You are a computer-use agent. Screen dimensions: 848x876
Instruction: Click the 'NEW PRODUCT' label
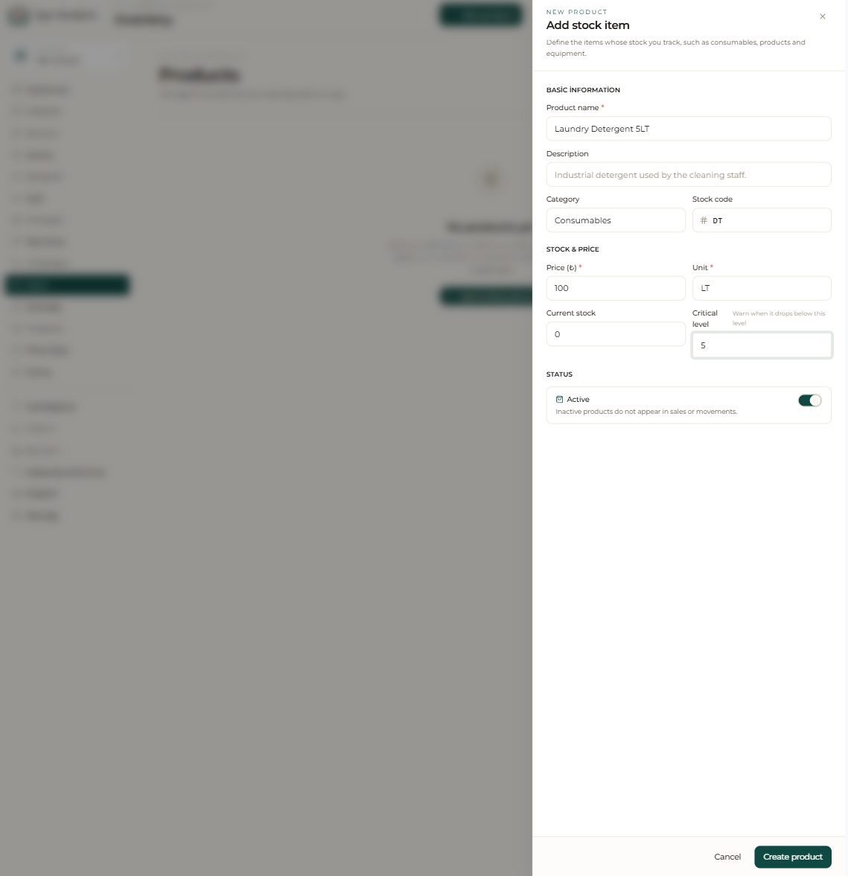[576, 12]
